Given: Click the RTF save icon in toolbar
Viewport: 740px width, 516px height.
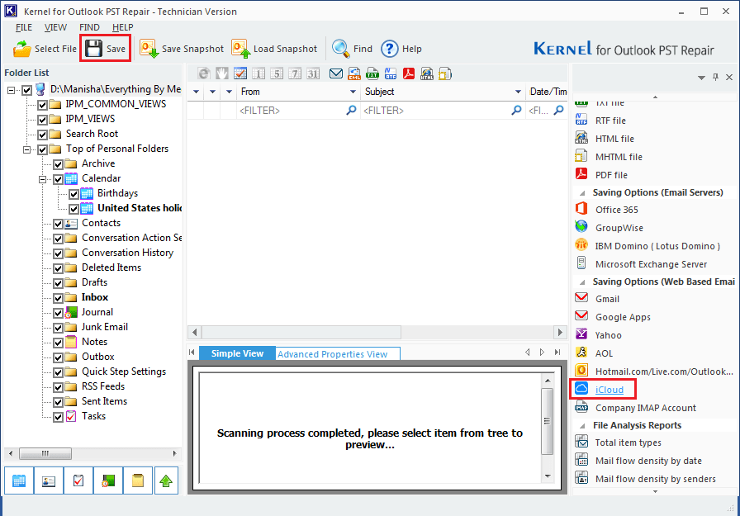Looking at the screenshot, I should 391,73.
